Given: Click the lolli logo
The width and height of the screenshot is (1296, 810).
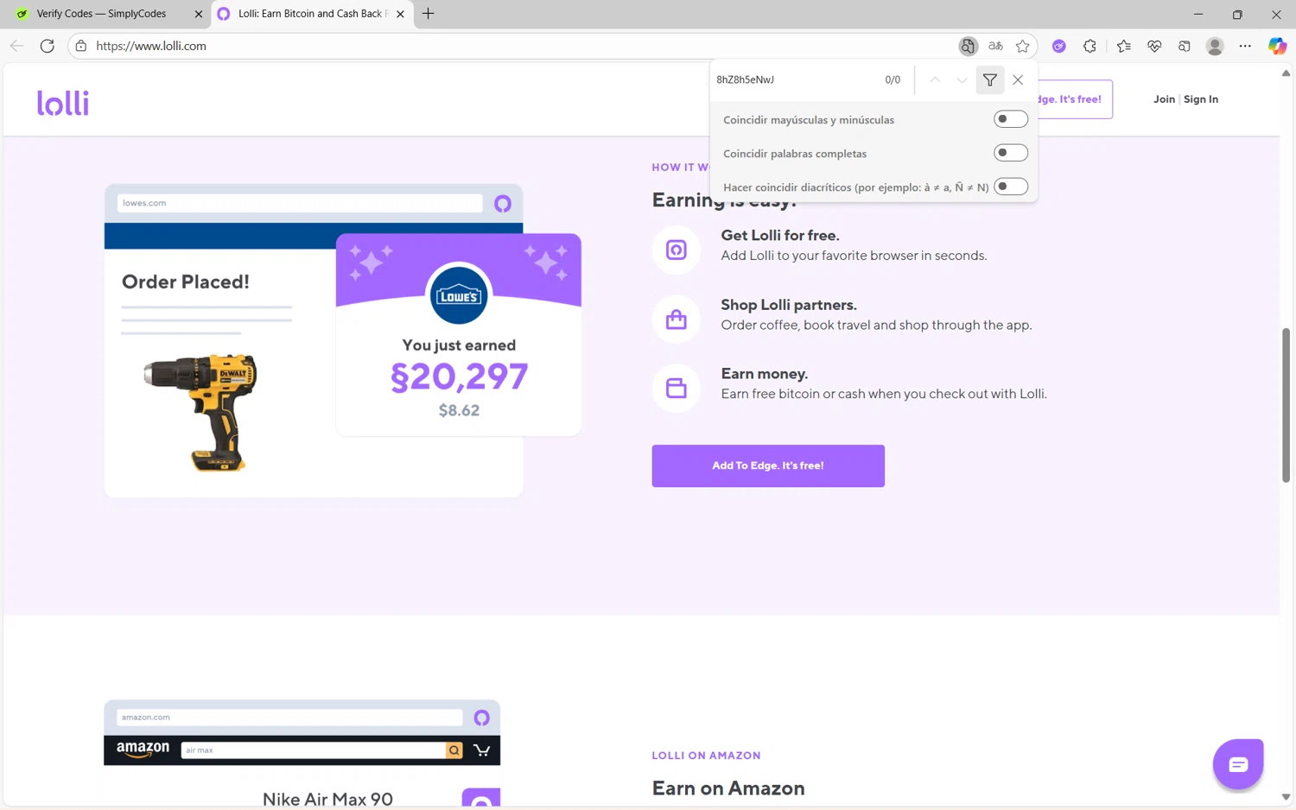Looking at the screenshot, I should coord(63,103).
